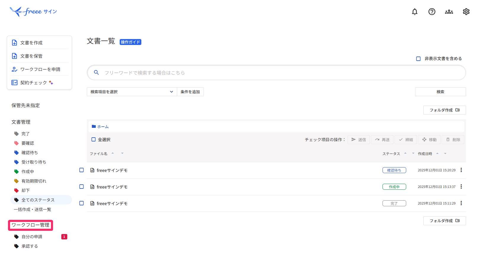Image resolution: width=485 pixels, height=253 pixels.
Task: Click the search magnifier icon
Action: (96, 72)
